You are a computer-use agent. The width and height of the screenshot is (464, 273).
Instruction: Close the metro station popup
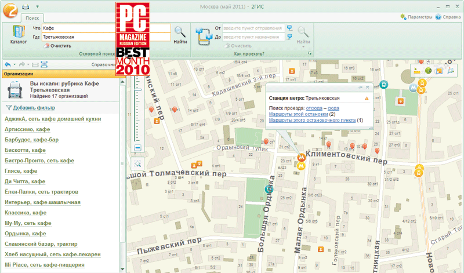pyautogui.click(x=367, y=86)
